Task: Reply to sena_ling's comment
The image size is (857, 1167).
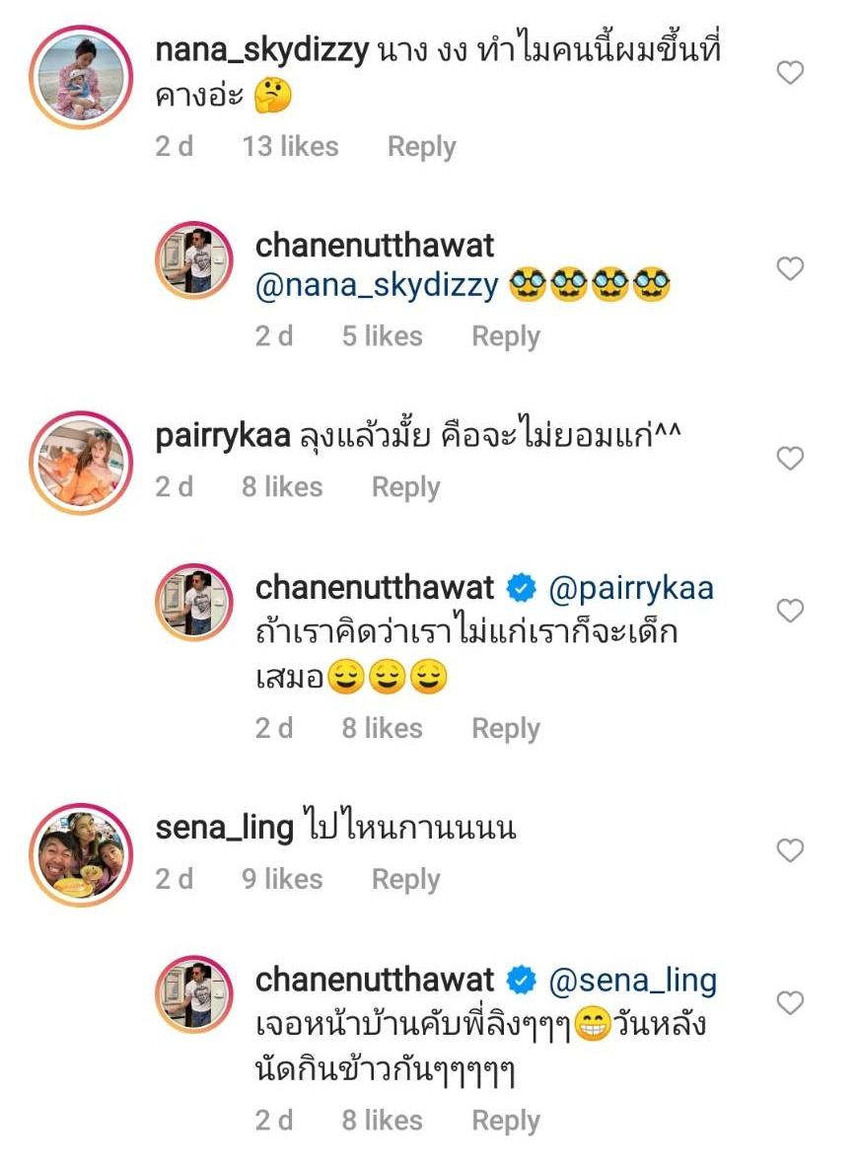Action: pyautogui.click(x=405, y=879)
